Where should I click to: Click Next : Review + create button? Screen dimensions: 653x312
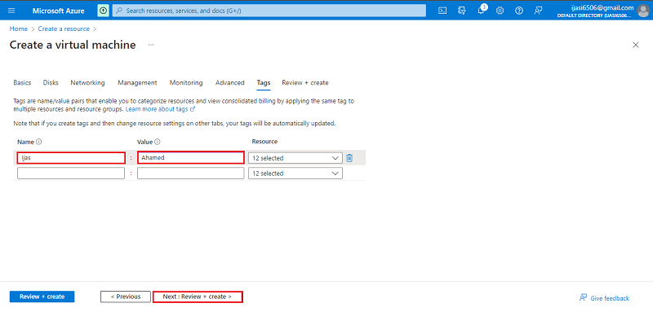point(198,297)
